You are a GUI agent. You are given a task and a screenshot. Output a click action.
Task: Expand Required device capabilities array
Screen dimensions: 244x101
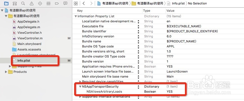[x=80, y=81]
